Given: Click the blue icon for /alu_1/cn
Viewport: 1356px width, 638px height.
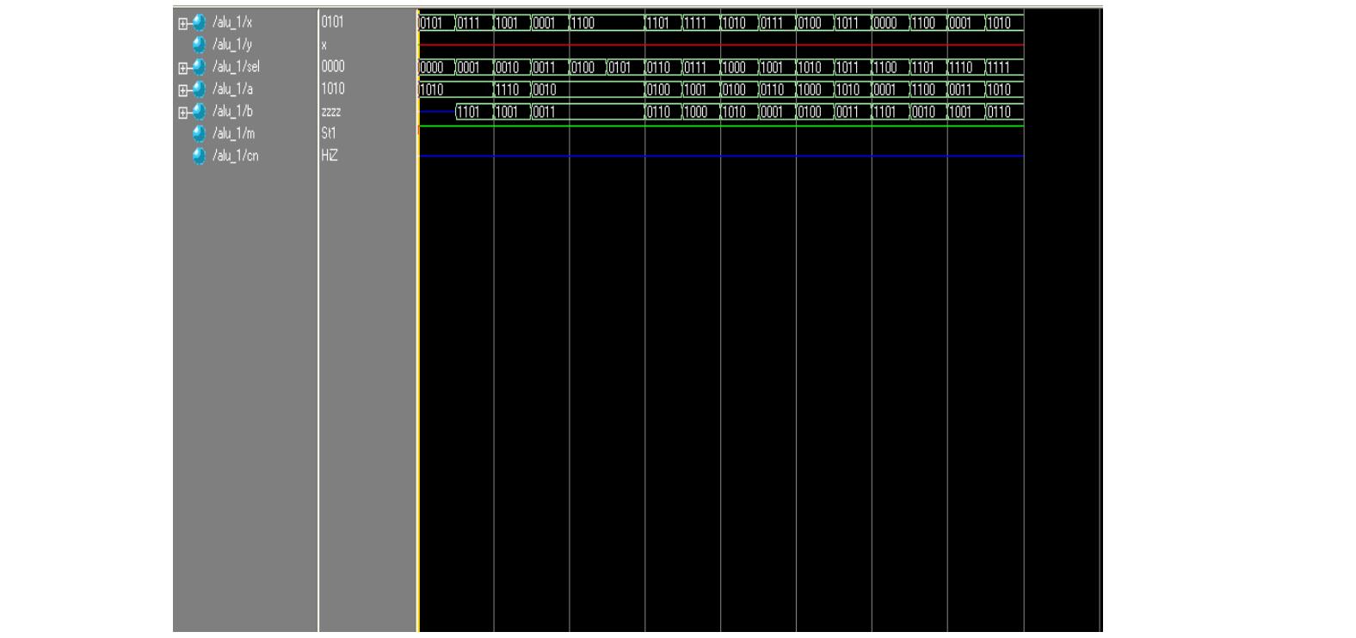Looking at the screenshot, I should point(200,156).
